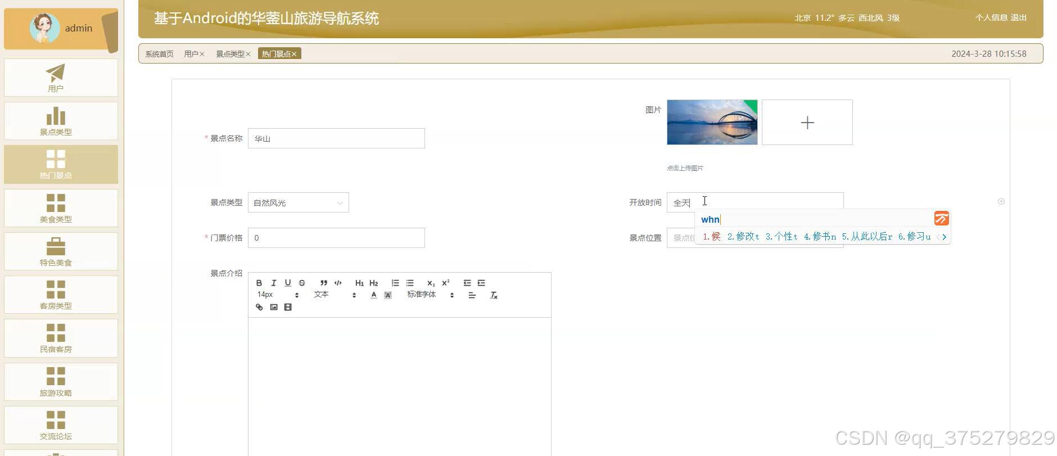
Task: Close the 热门景点 tab
Action: point(294,54)
